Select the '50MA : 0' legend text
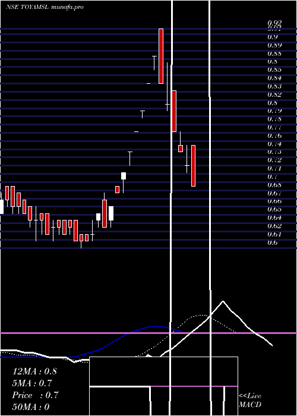The width and height of the screenshot is (297, 416). point(31,407)
